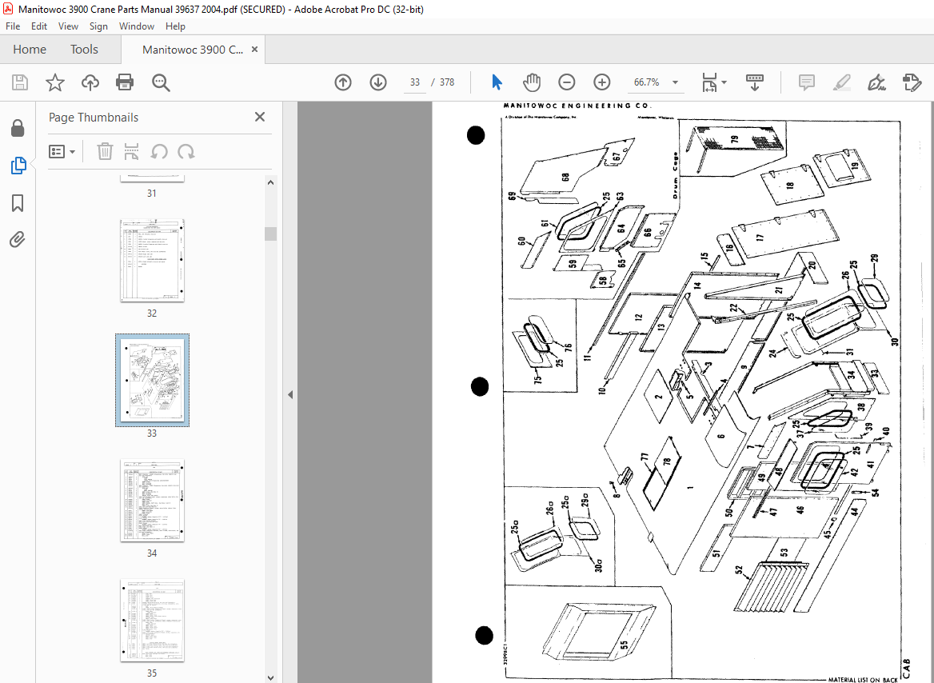934x683 pixels.
Task: Click the total page count 378
Action: [447, 82]
